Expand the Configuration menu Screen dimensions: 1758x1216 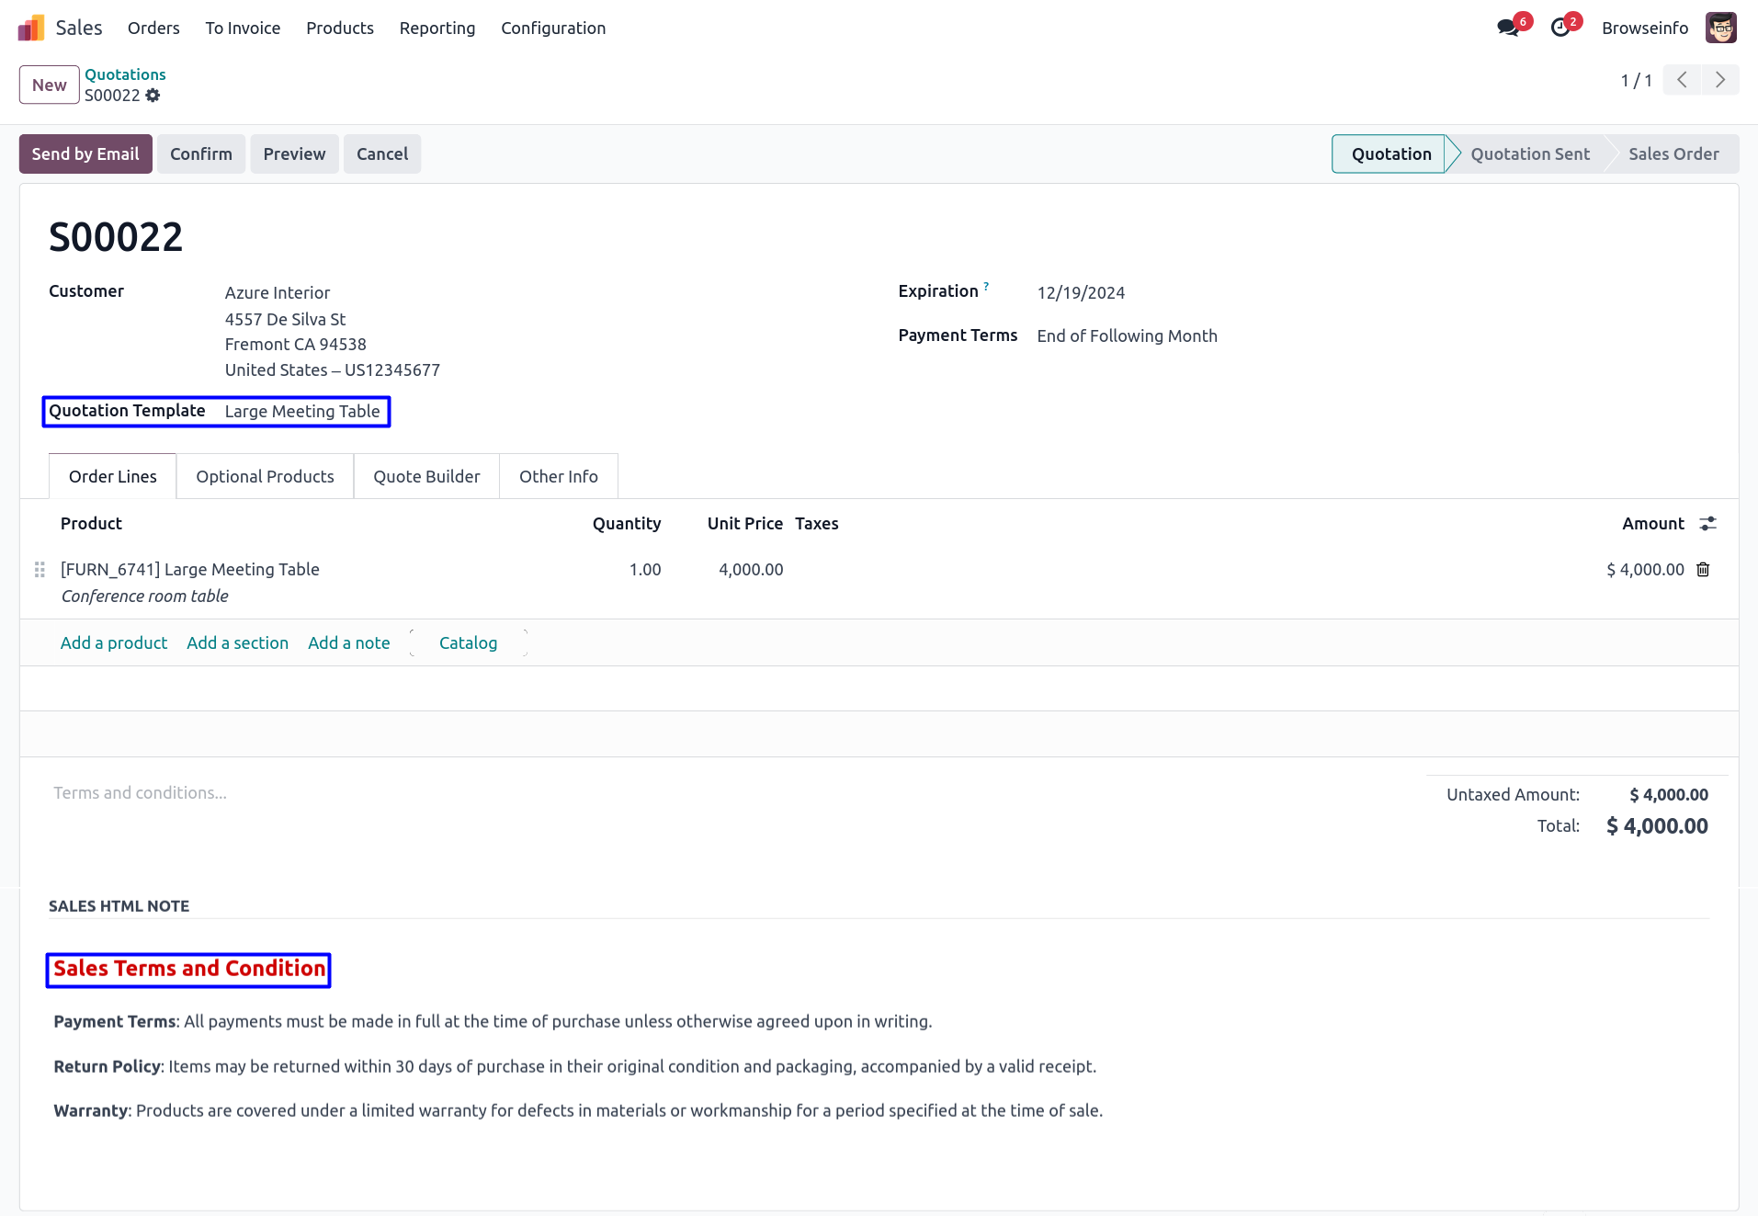pos(552,28)
